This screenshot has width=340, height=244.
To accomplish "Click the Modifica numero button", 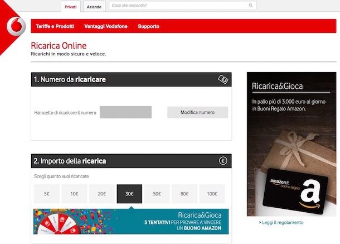I will [x=197, y=112].
